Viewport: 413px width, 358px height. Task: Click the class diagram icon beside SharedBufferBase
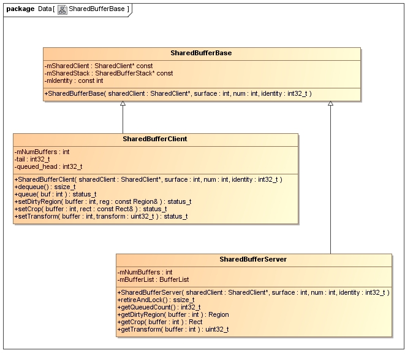[62, 9]
